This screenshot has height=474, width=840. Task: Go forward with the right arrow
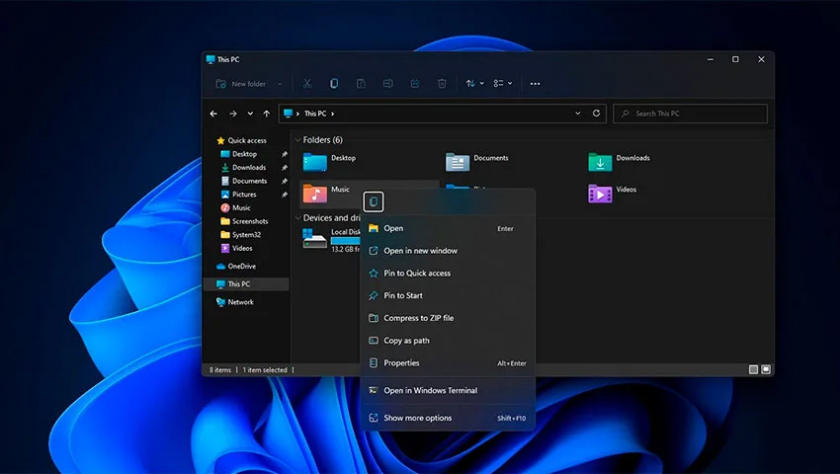tap(232, 114)
